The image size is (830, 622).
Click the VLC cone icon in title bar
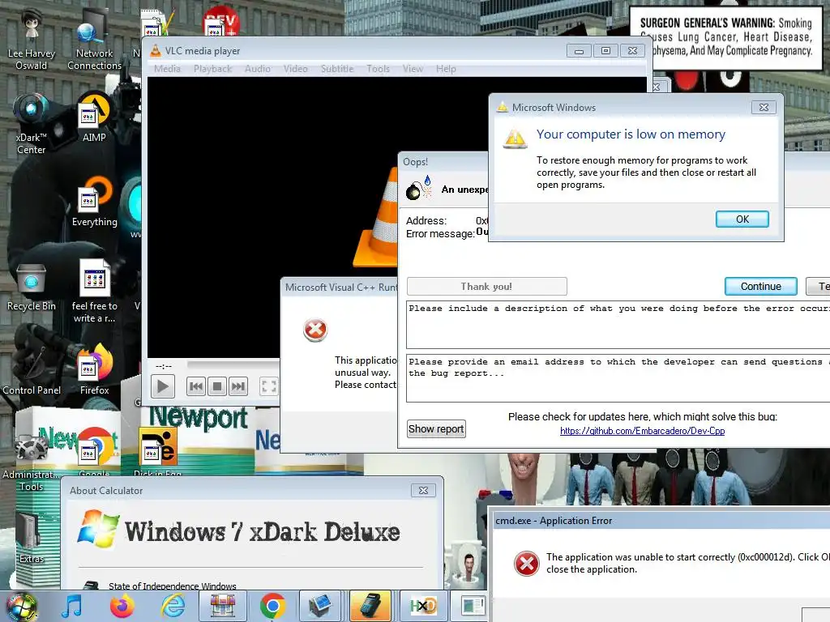point(156,51)
